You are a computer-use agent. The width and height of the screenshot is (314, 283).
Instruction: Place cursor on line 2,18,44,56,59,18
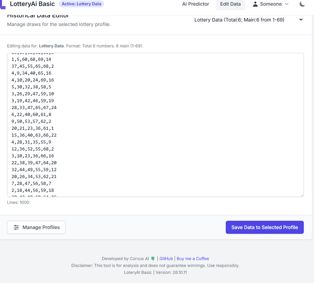33,190
